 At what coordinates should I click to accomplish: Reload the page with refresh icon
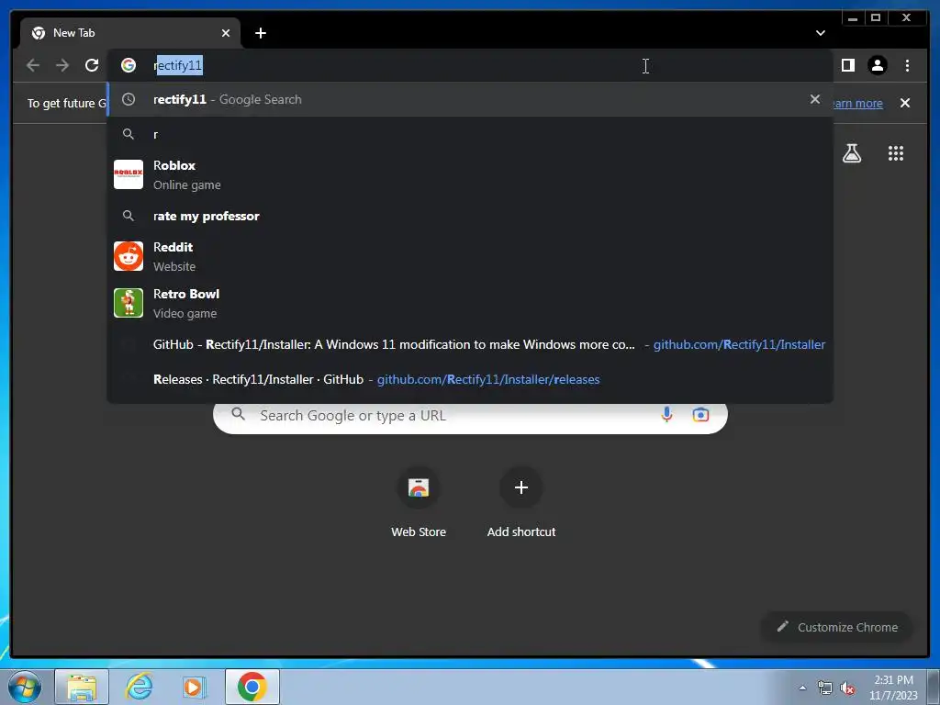[92, 65]
